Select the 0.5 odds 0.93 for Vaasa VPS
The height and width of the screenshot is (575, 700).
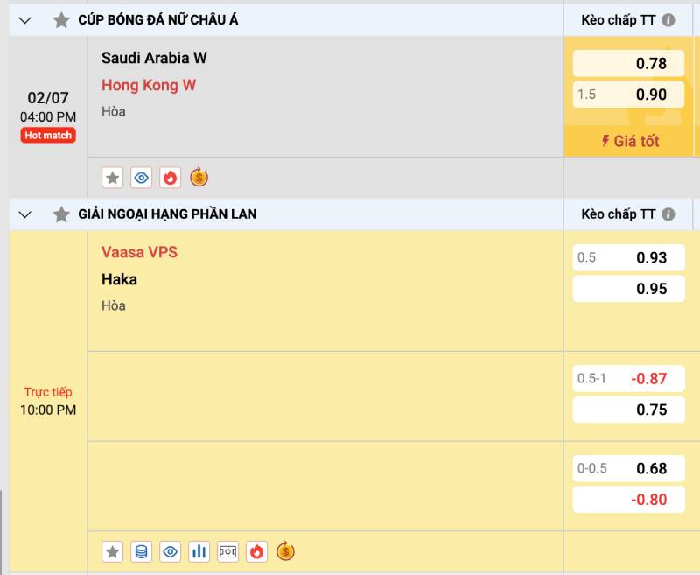point(627,257)
